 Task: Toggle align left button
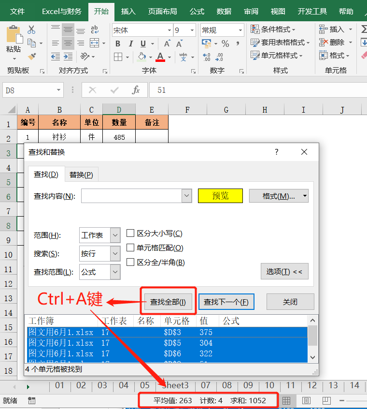(56, 43)
